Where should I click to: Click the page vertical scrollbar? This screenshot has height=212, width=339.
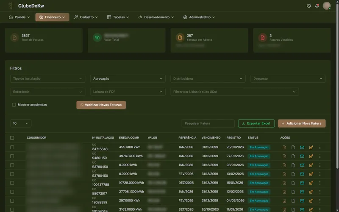tap(337, 86)
